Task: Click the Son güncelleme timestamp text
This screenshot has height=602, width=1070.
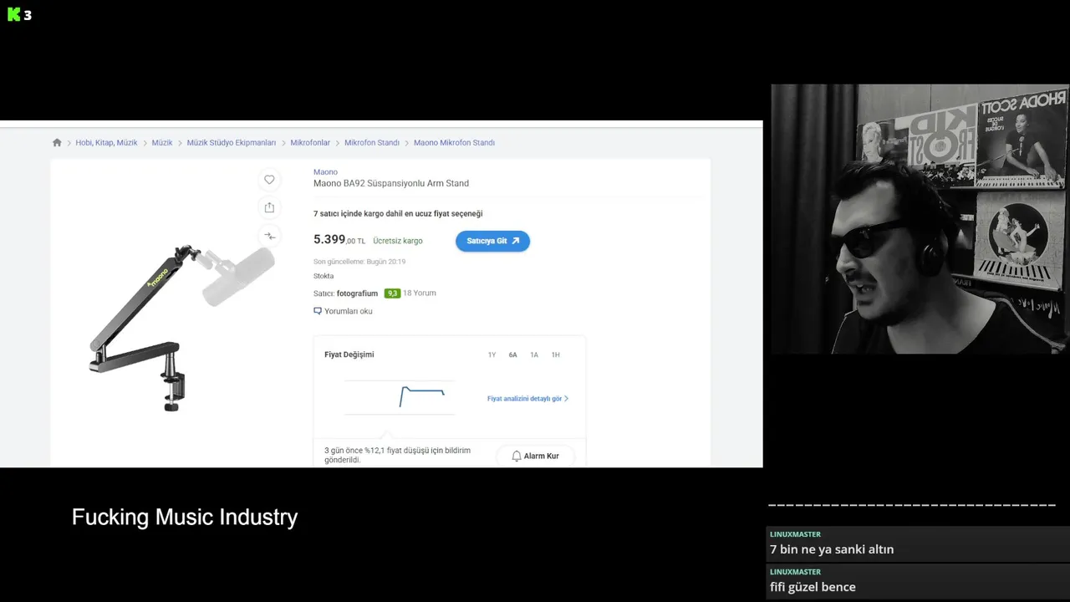Action: [359, 262]
